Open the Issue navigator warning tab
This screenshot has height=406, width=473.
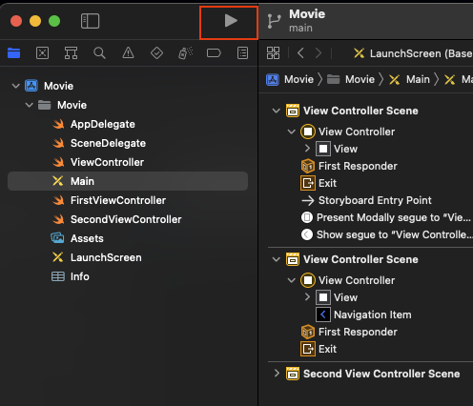(x=128, y=53)
